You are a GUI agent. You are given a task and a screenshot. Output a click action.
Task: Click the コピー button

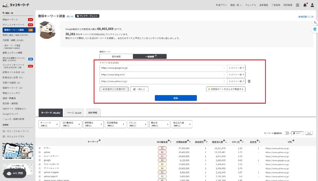[297, 133]
